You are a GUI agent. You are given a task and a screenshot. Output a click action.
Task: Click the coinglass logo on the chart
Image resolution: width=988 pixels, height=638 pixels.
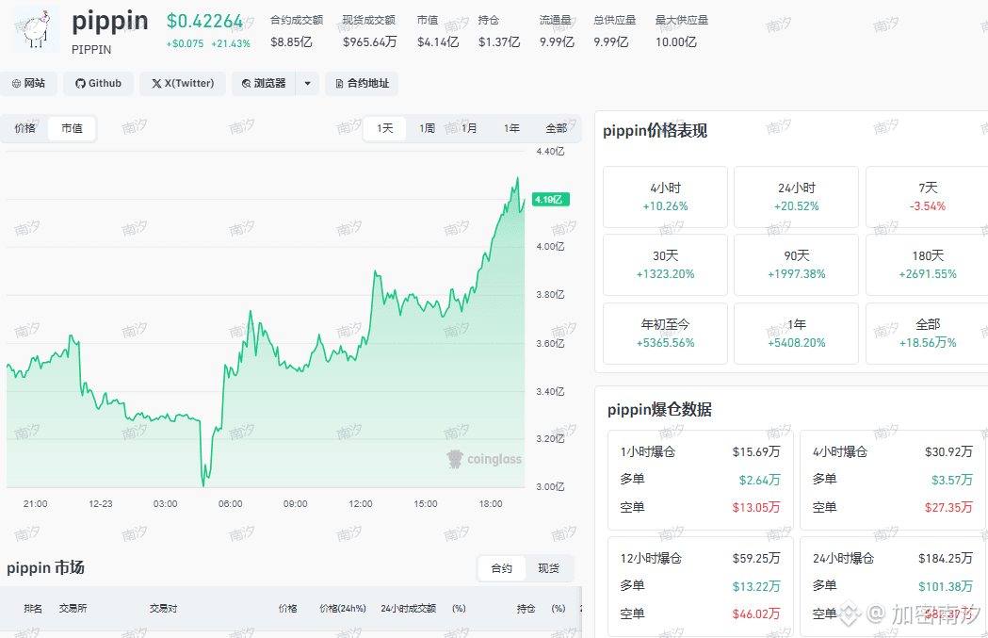[x=484, y=459]
